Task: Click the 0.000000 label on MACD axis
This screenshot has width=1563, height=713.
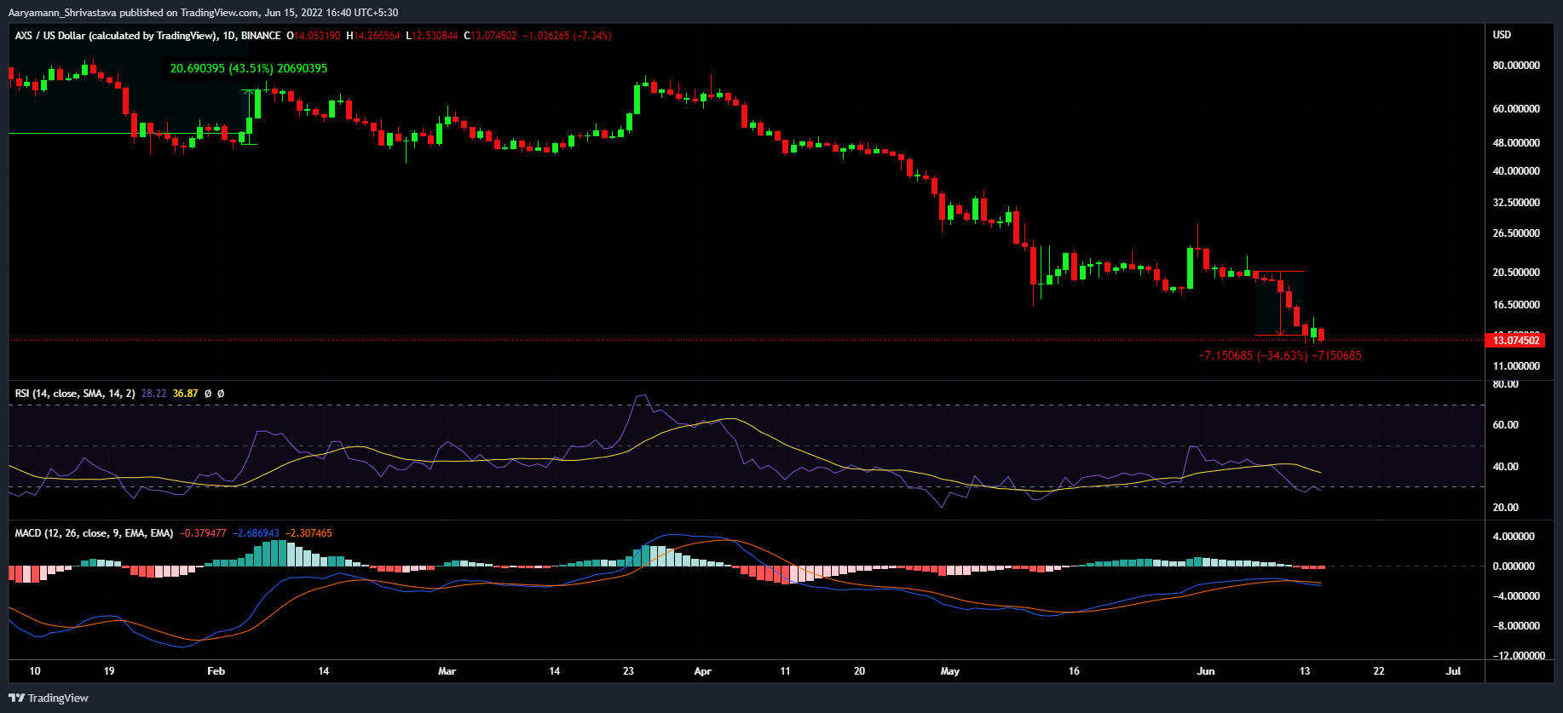Action: pyautogui.click(x=1514, y=566)
